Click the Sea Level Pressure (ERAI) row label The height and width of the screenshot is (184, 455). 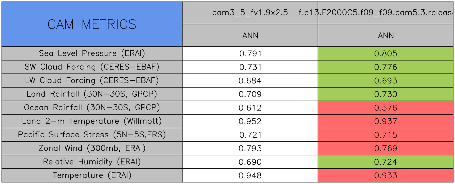pos(92,53)
